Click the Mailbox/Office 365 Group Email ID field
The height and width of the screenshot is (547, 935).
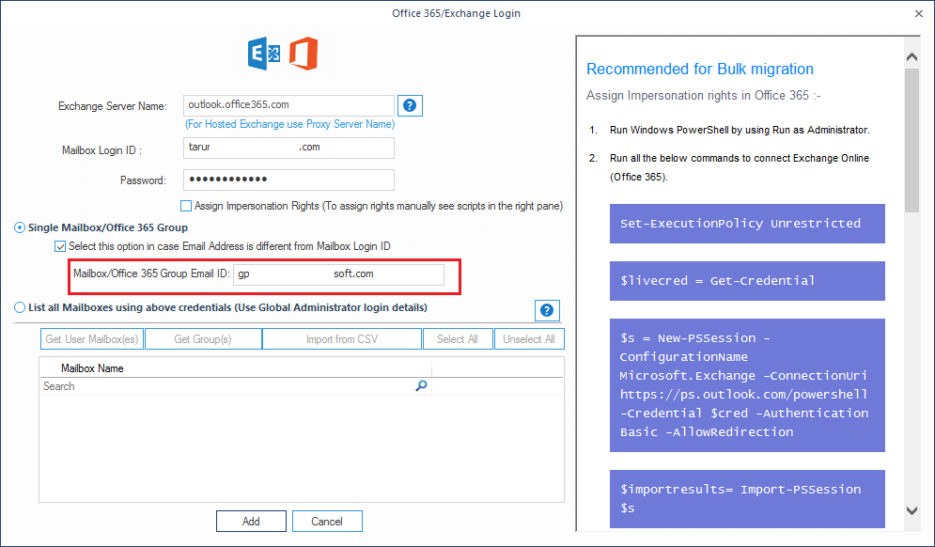point(338,274)
